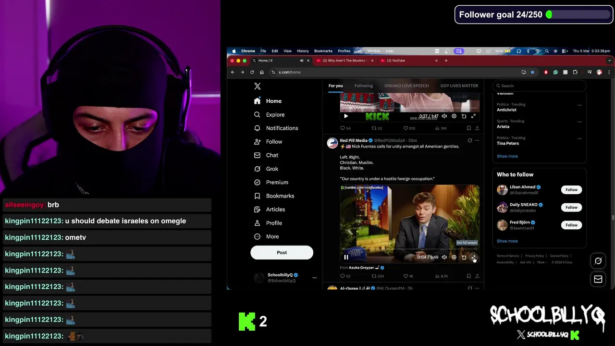
Task: Click the X logo in sidebar
Action: [x=258, y=86]
